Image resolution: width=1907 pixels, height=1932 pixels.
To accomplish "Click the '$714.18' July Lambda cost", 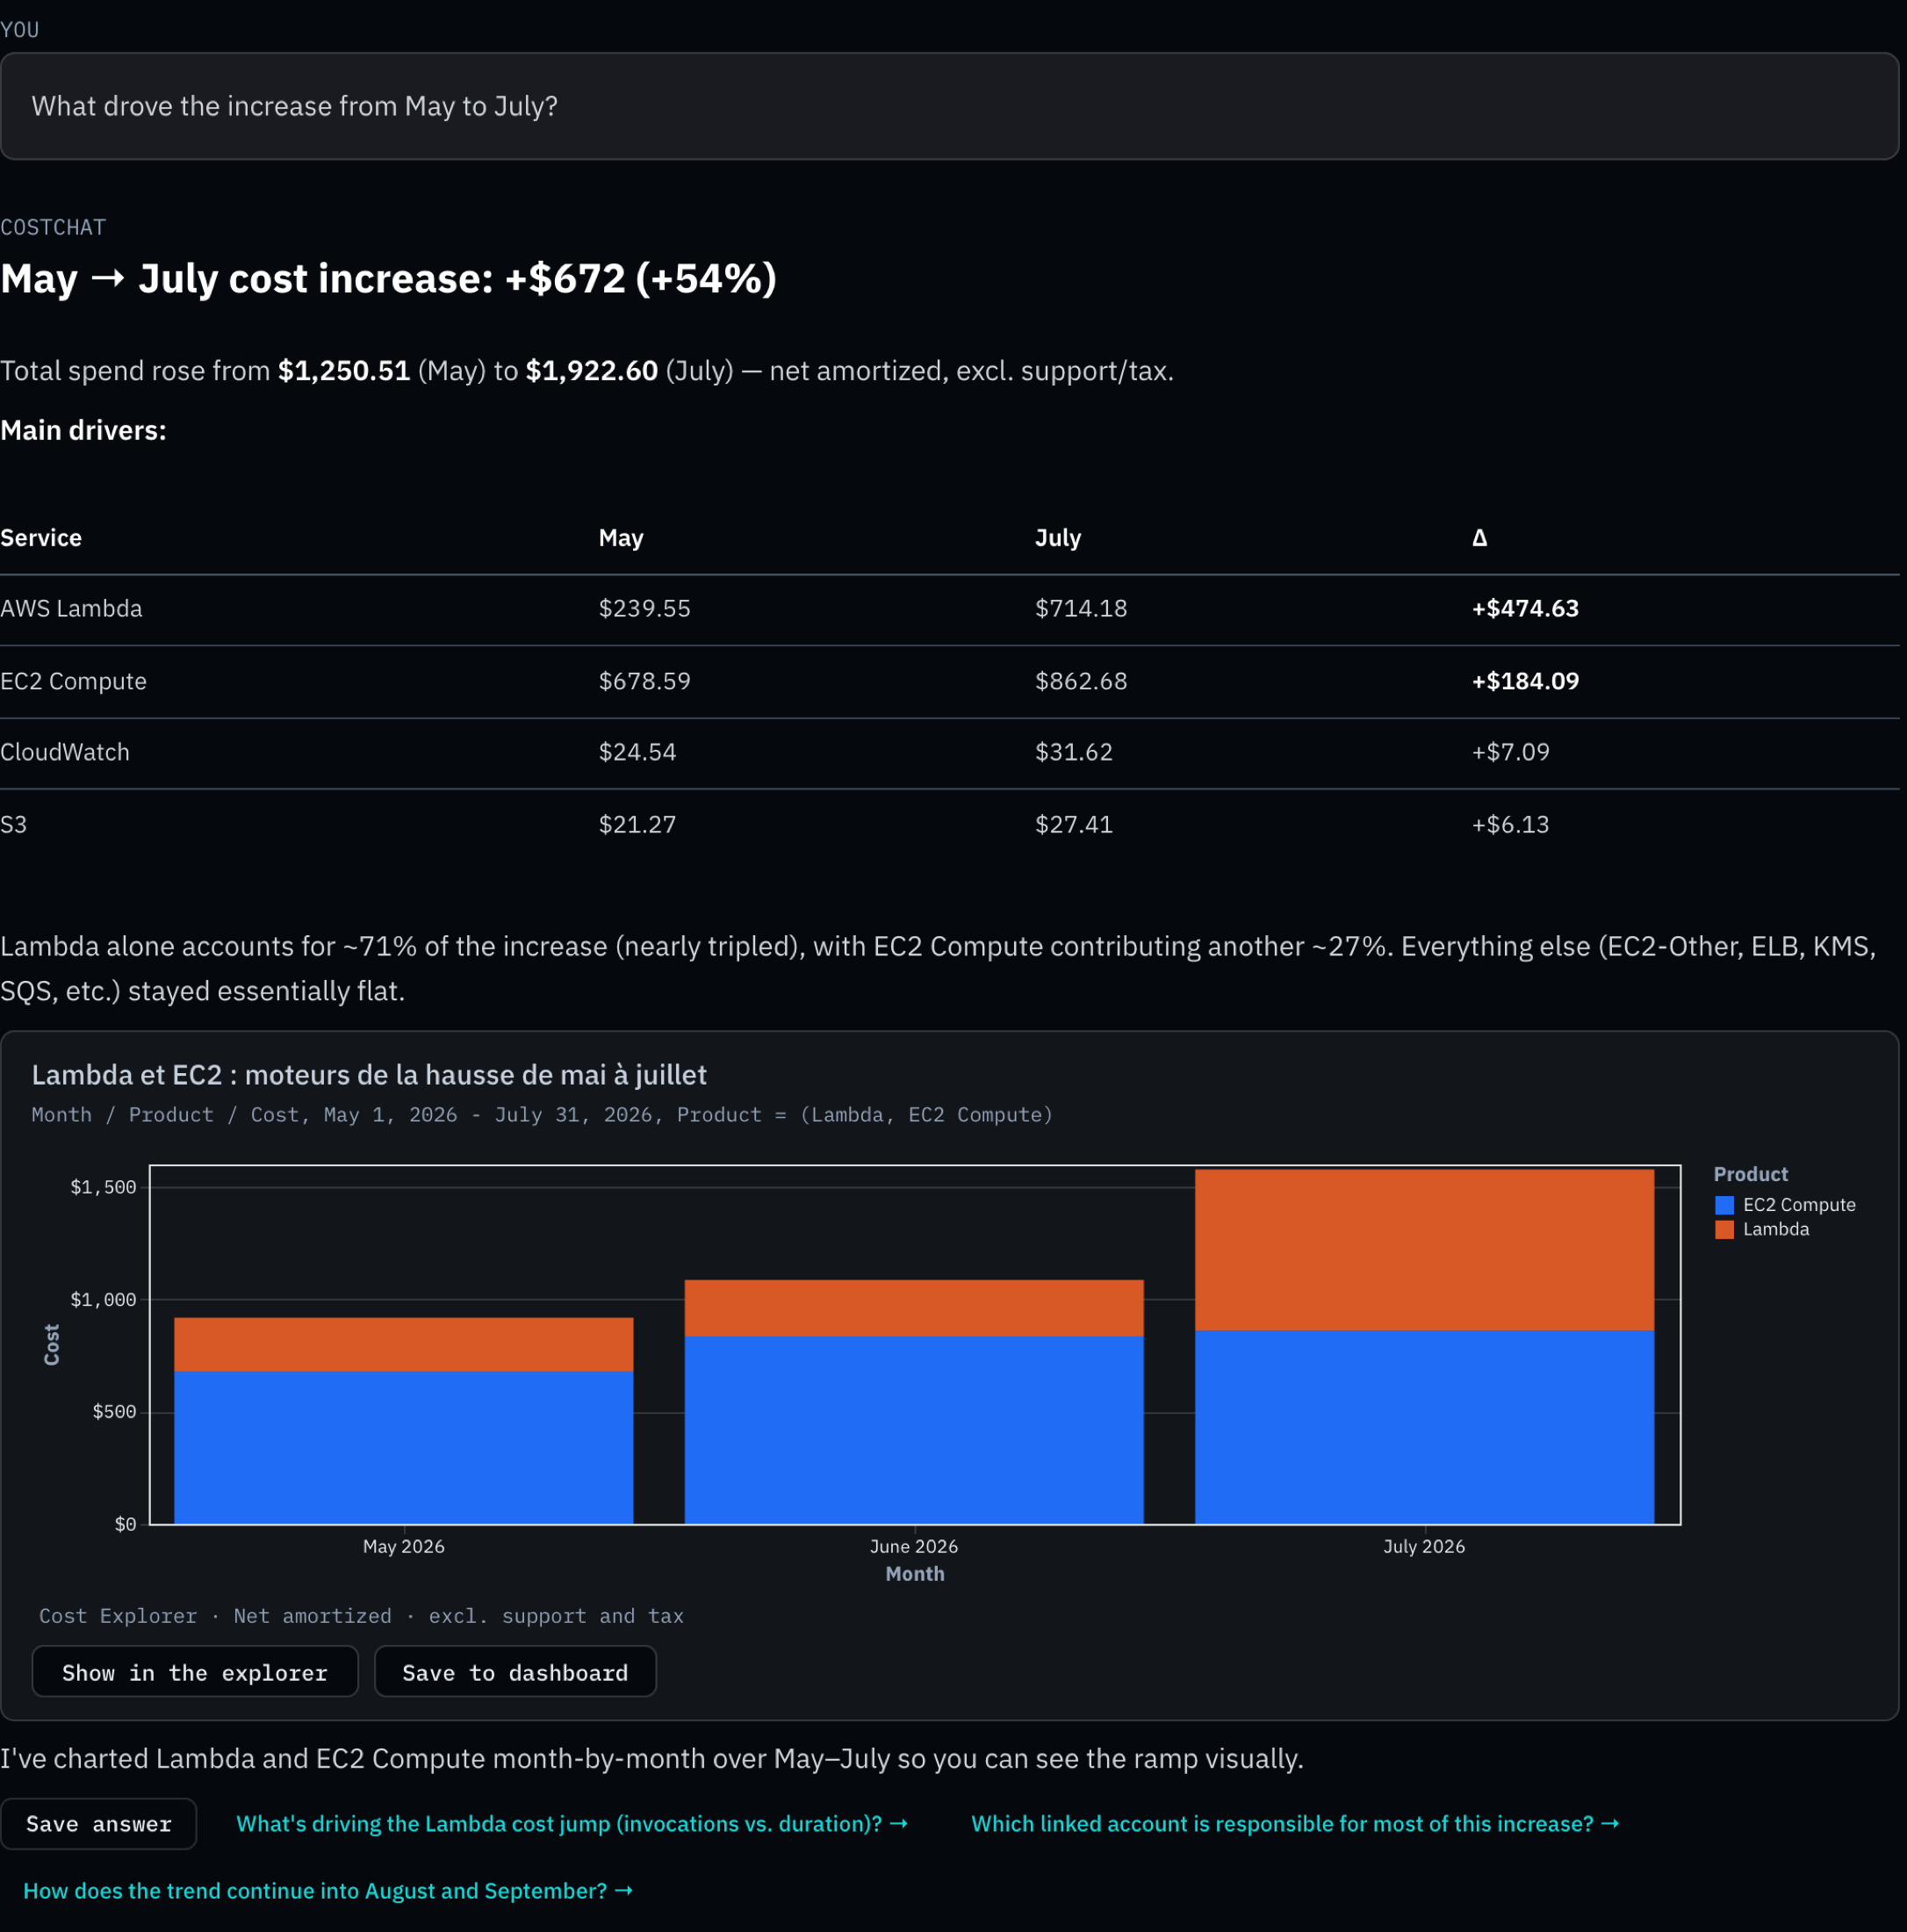I will (1081, 609).
